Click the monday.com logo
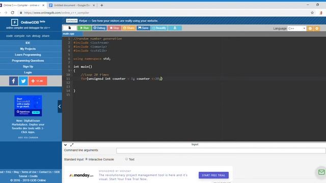 tap(81, 175)
